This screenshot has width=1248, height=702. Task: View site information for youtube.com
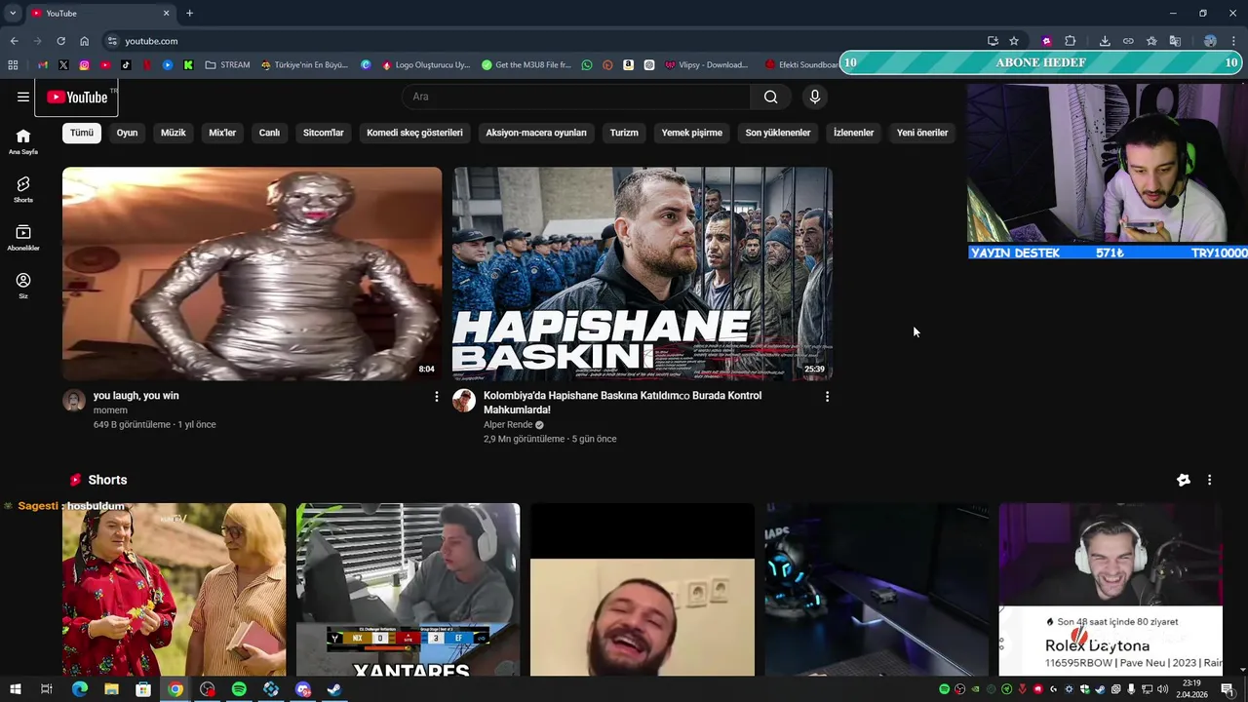pyautogui.click(x=112, y=41)
